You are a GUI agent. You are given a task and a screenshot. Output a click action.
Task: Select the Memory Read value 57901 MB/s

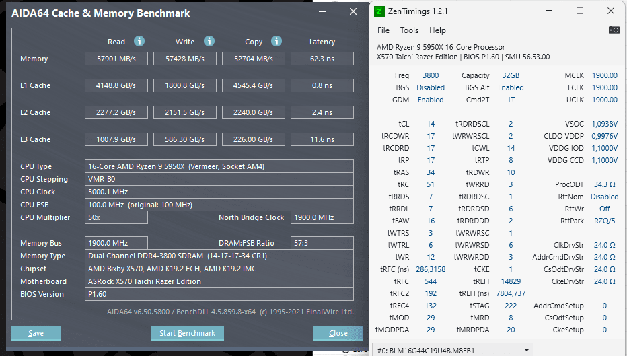tap(116, 59)
